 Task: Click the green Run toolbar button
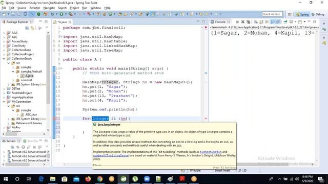pyautogui.click(x=61, y=14)
